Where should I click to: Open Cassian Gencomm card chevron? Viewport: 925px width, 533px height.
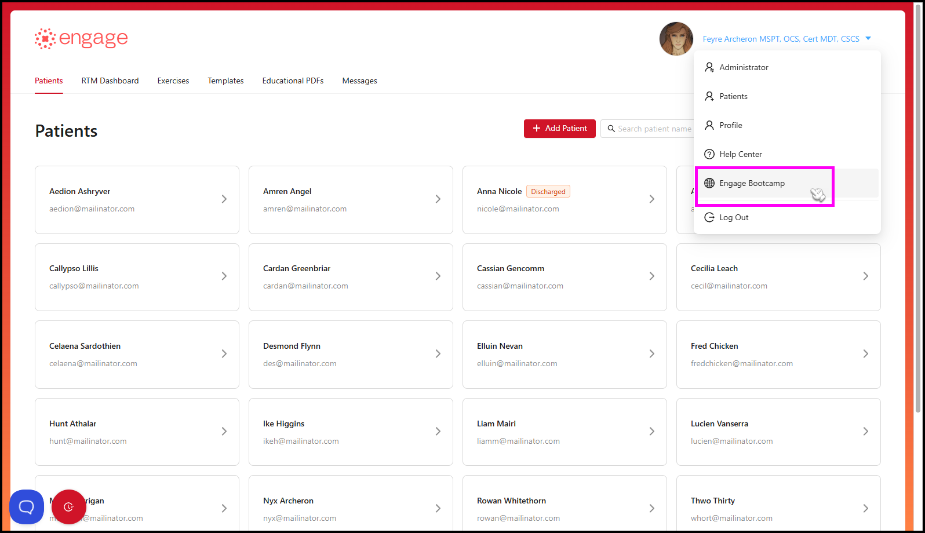click(652, 276)
